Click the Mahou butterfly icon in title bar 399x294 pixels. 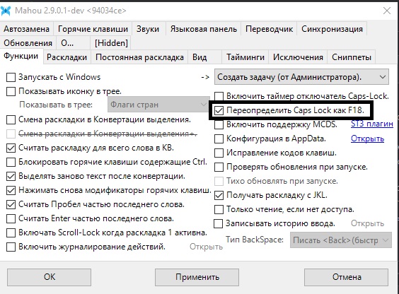[x=6, y=11]
